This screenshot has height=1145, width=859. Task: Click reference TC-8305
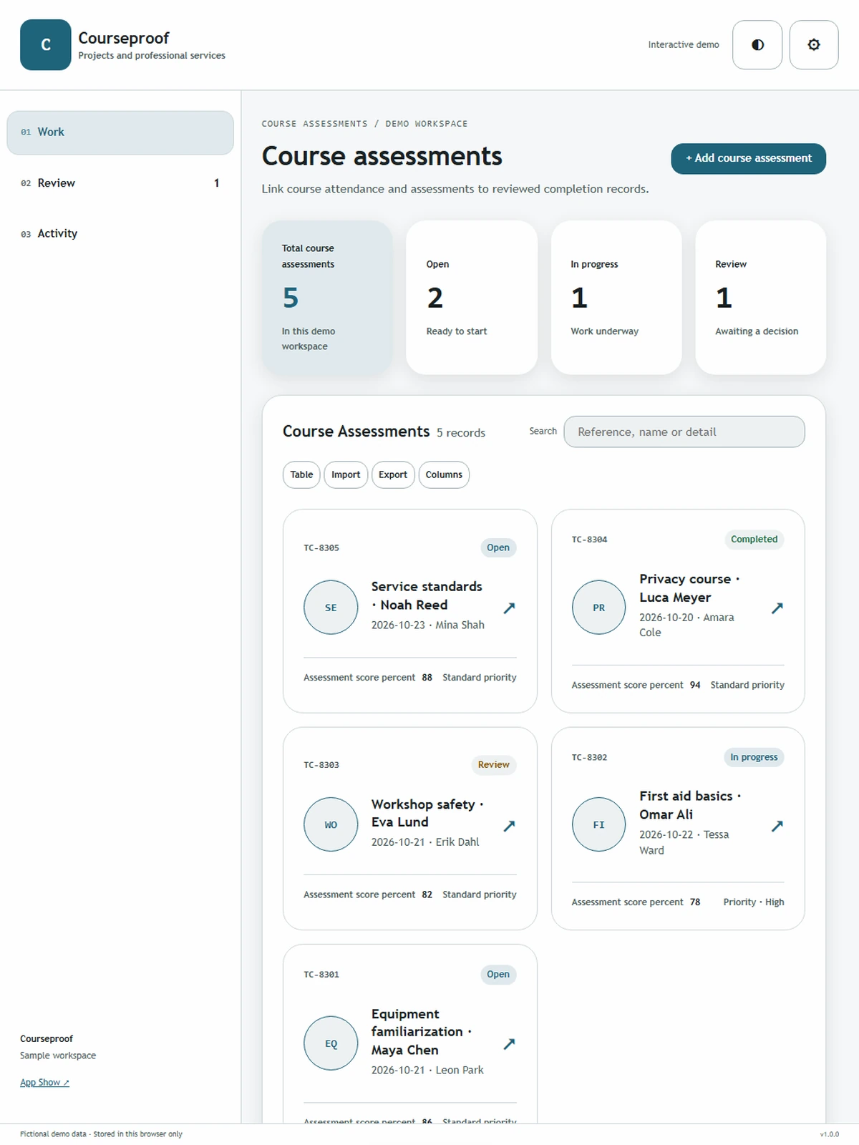click(321, 547)
